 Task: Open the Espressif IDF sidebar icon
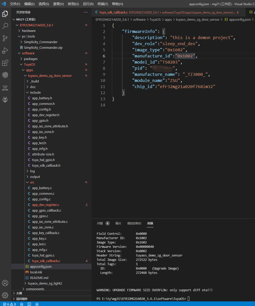(5, 75)
